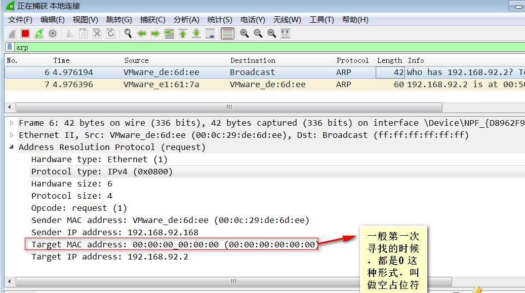The image size is (525, 293).
Task: Zoom in on packet text
Action: pyautogui.click(x=245, y=33)
